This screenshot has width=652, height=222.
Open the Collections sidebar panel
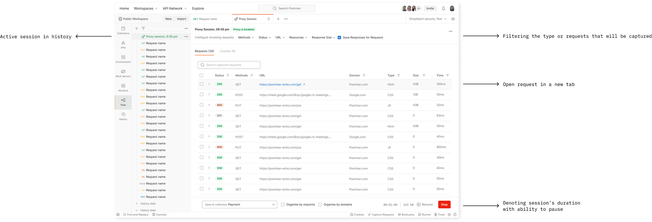point(123,30)
